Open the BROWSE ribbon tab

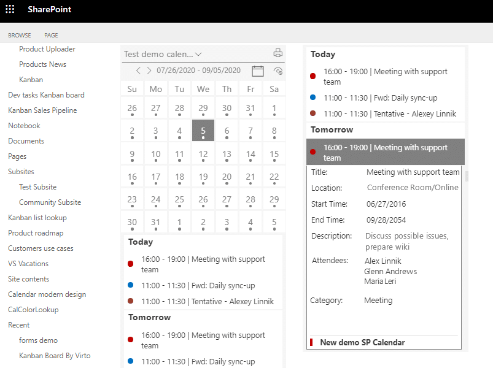[20, 35]
